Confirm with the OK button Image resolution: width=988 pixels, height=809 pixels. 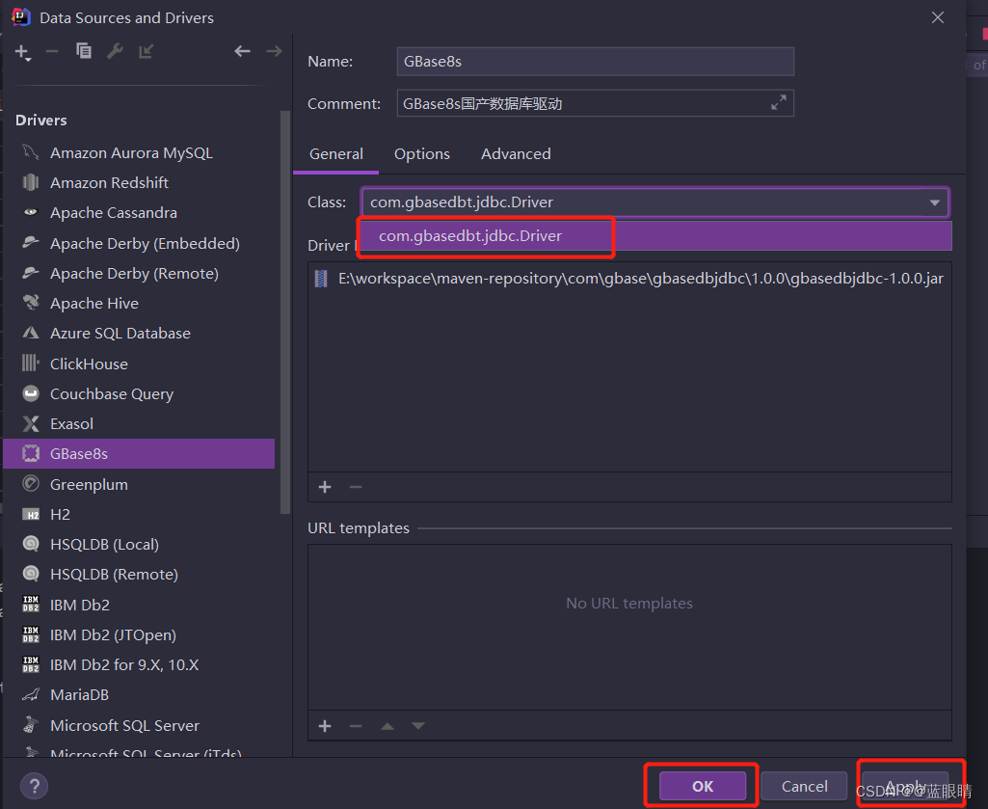[x=703, y=786]
